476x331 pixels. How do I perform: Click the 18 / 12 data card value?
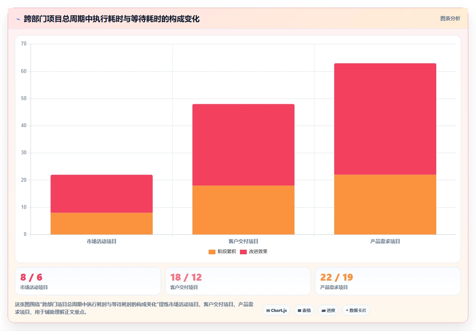tap(186, 278)
